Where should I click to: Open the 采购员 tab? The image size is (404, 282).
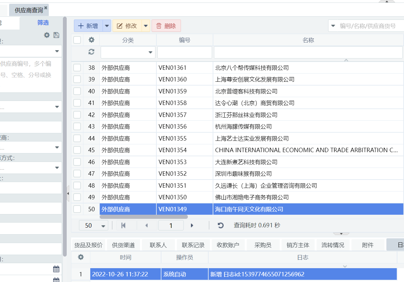click(x=263, y=245)
